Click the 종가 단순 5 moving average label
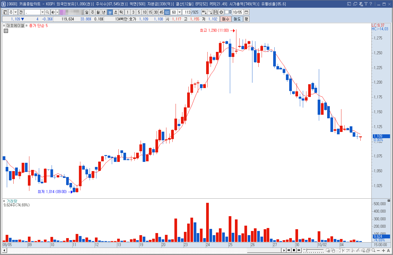The height and width of the screenshot is (255, 393). [38, 26]
